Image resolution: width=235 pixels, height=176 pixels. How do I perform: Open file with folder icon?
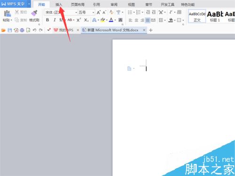tap(3, 30)
